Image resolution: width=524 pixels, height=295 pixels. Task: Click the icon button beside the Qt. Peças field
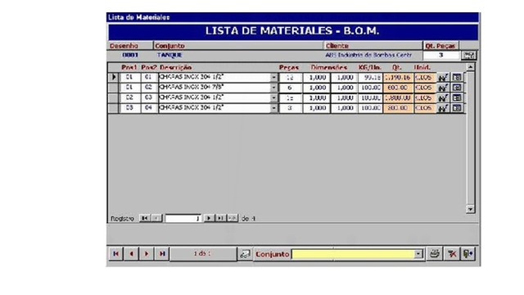[x=469, y=55]
